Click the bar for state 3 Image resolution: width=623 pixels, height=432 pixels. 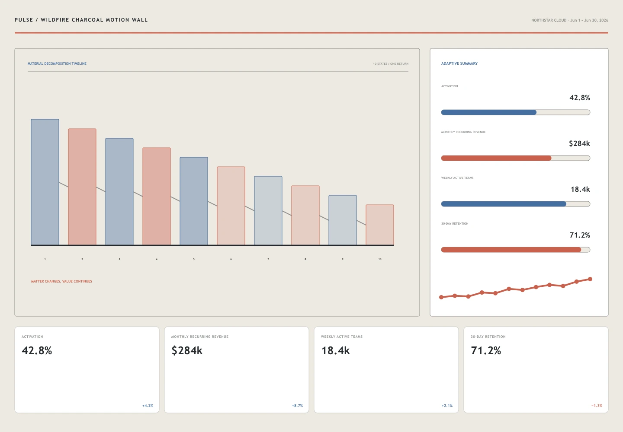pyautogui.click(x=119, y=192)
